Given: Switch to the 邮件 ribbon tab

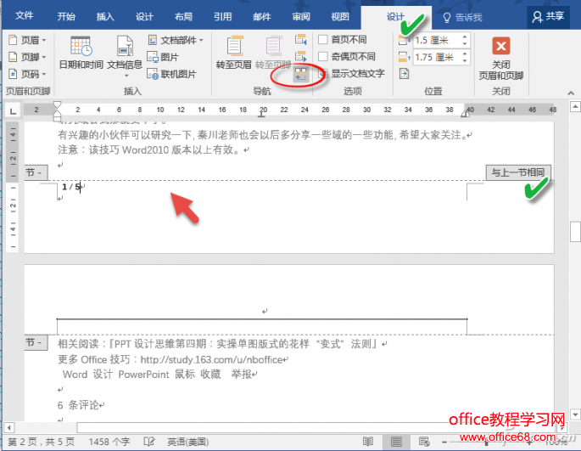Looking at the screenshot, I should pos(262,17).
